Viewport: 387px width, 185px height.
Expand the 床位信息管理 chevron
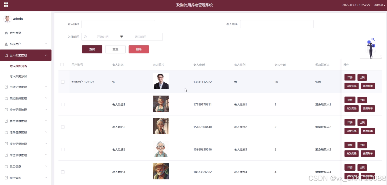[x=46, y=155]
